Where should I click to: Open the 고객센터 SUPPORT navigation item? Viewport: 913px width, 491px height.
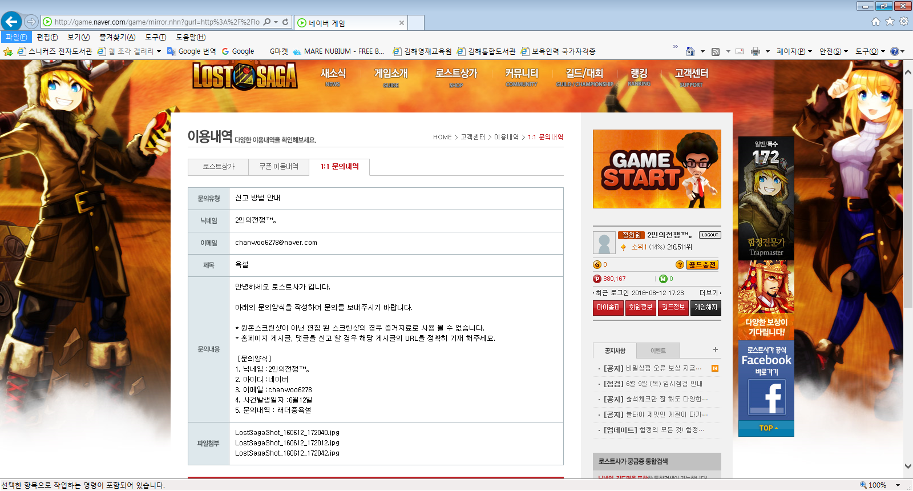click(x=691, y=77)
